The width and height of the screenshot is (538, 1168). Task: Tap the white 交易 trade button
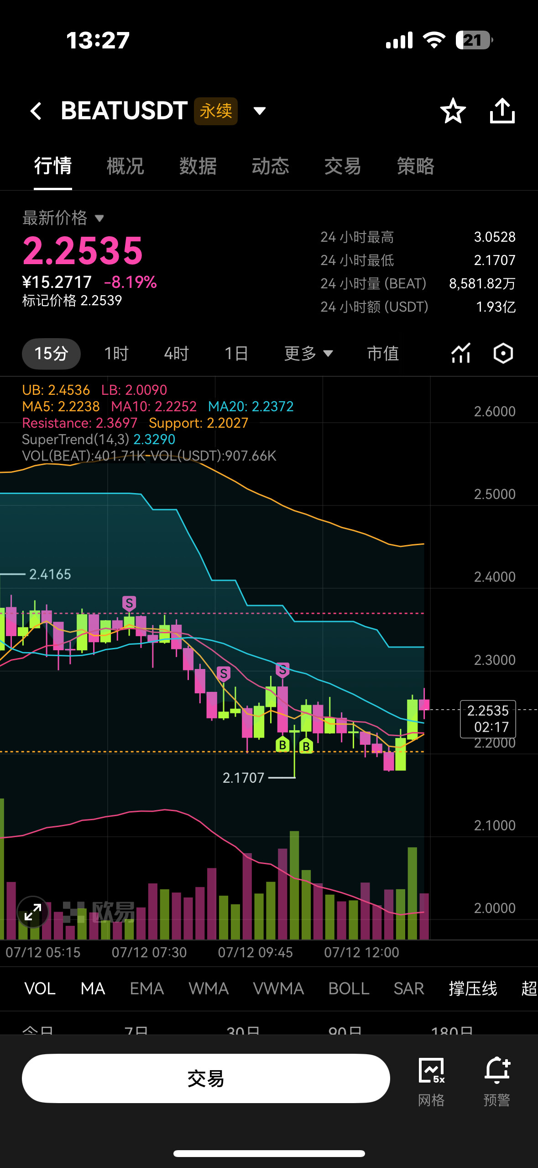coord(206,1078)
